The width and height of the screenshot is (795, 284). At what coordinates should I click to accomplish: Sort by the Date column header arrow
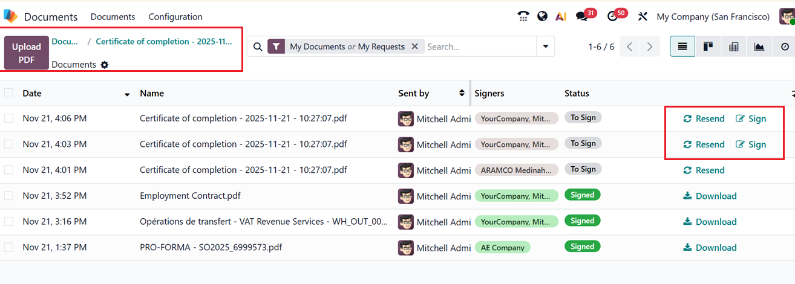pos(127,94)
